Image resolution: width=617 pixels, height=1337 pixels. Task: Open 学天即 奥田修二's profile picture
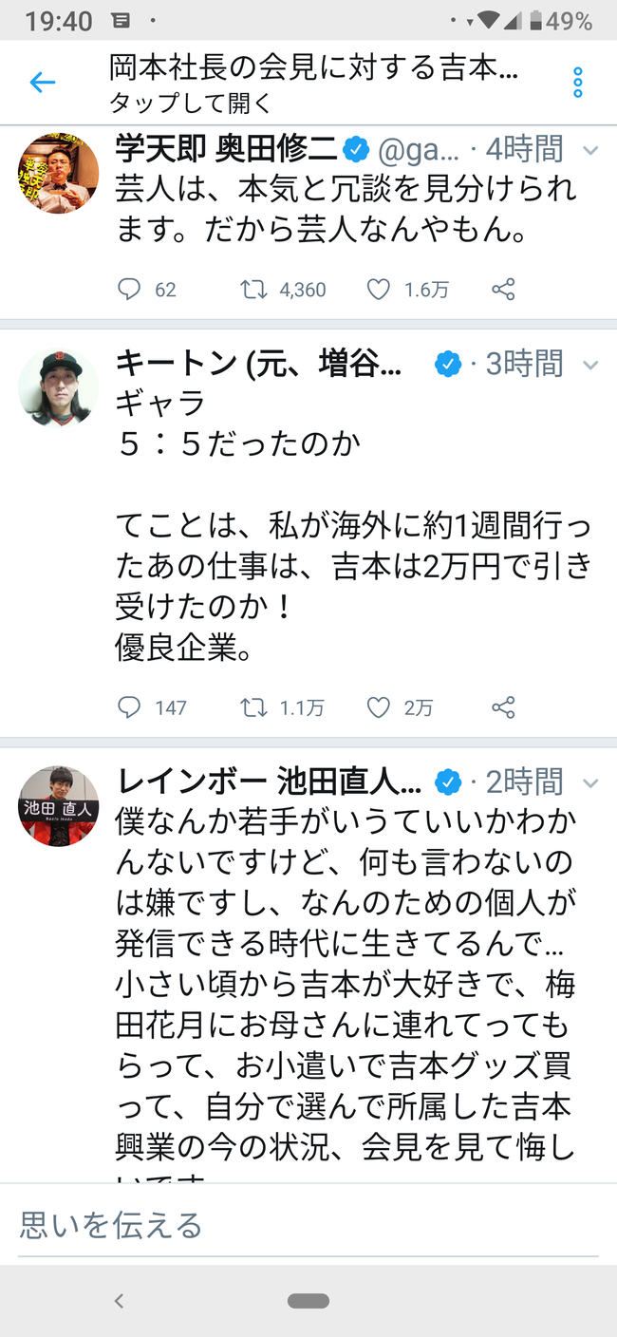click(59, 174)
